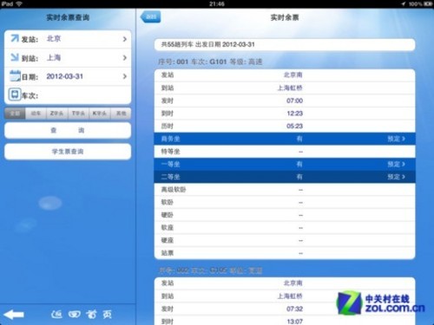
Task: Tap the 二等座 seat label
Action: click(170, 177)
